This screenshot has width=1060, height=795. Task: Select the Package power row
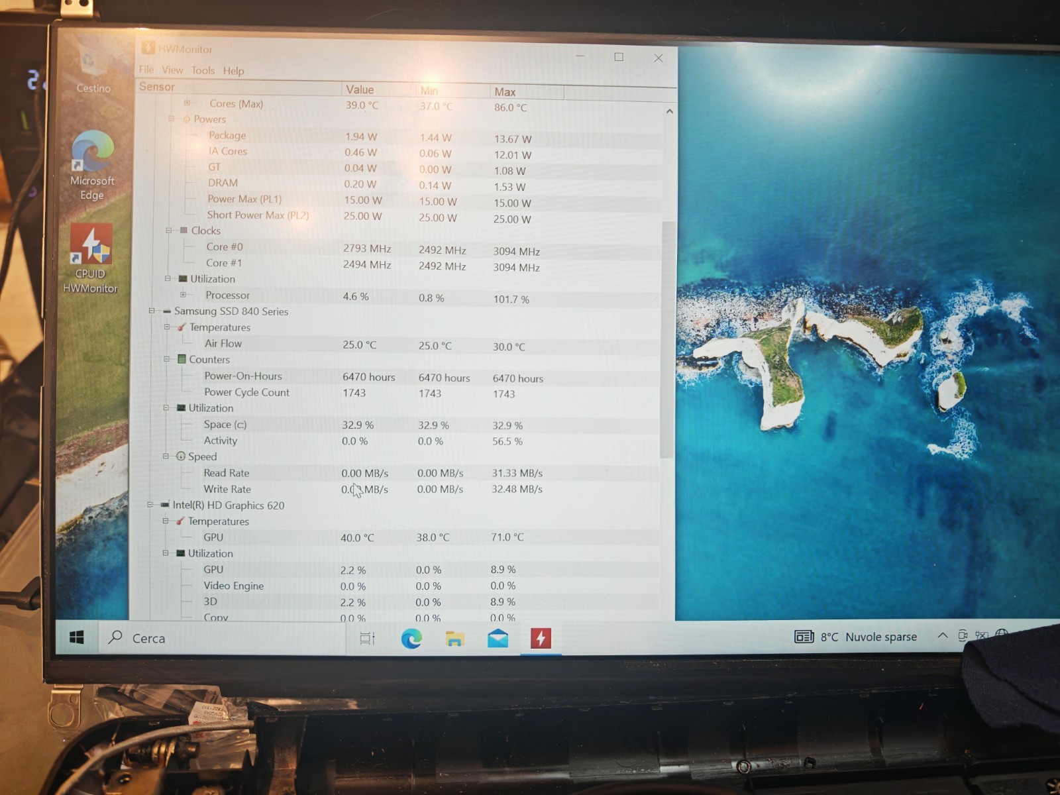397,137
